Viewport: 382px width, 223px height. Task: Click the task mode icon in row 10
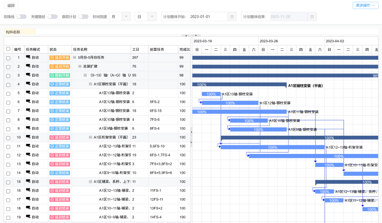pos(28,137)
